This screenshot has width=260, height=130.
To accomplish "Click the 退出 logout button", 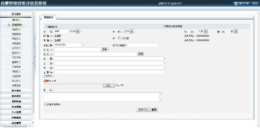I will tap(255, 3).
